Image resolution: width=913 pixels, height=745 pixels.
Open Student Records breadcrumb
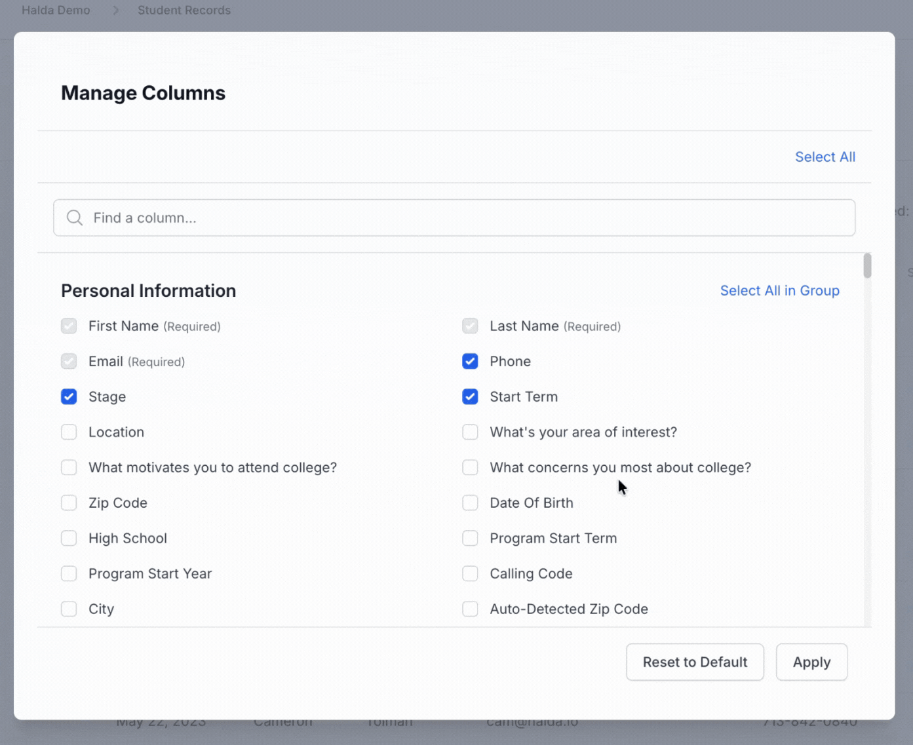click(x=184, y=10)
